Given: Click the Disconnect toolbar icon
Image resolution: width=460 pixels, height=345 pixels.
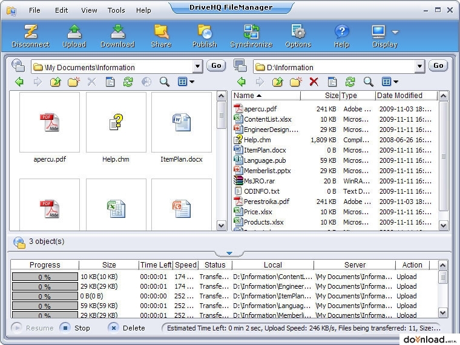Looking at the screenshot, I should pos(30,36).
